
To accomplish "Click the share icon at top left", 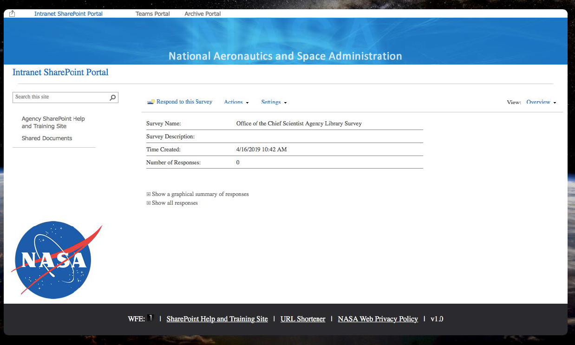I will coord(12,14).
